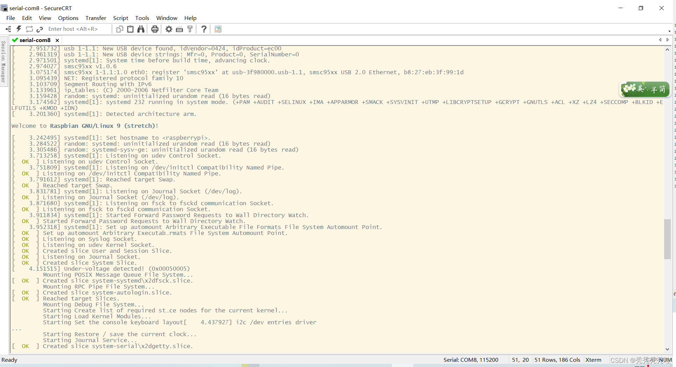Click '51 Rows, 186 Cols' status entry
676x367 pixels.
(557, 360)
